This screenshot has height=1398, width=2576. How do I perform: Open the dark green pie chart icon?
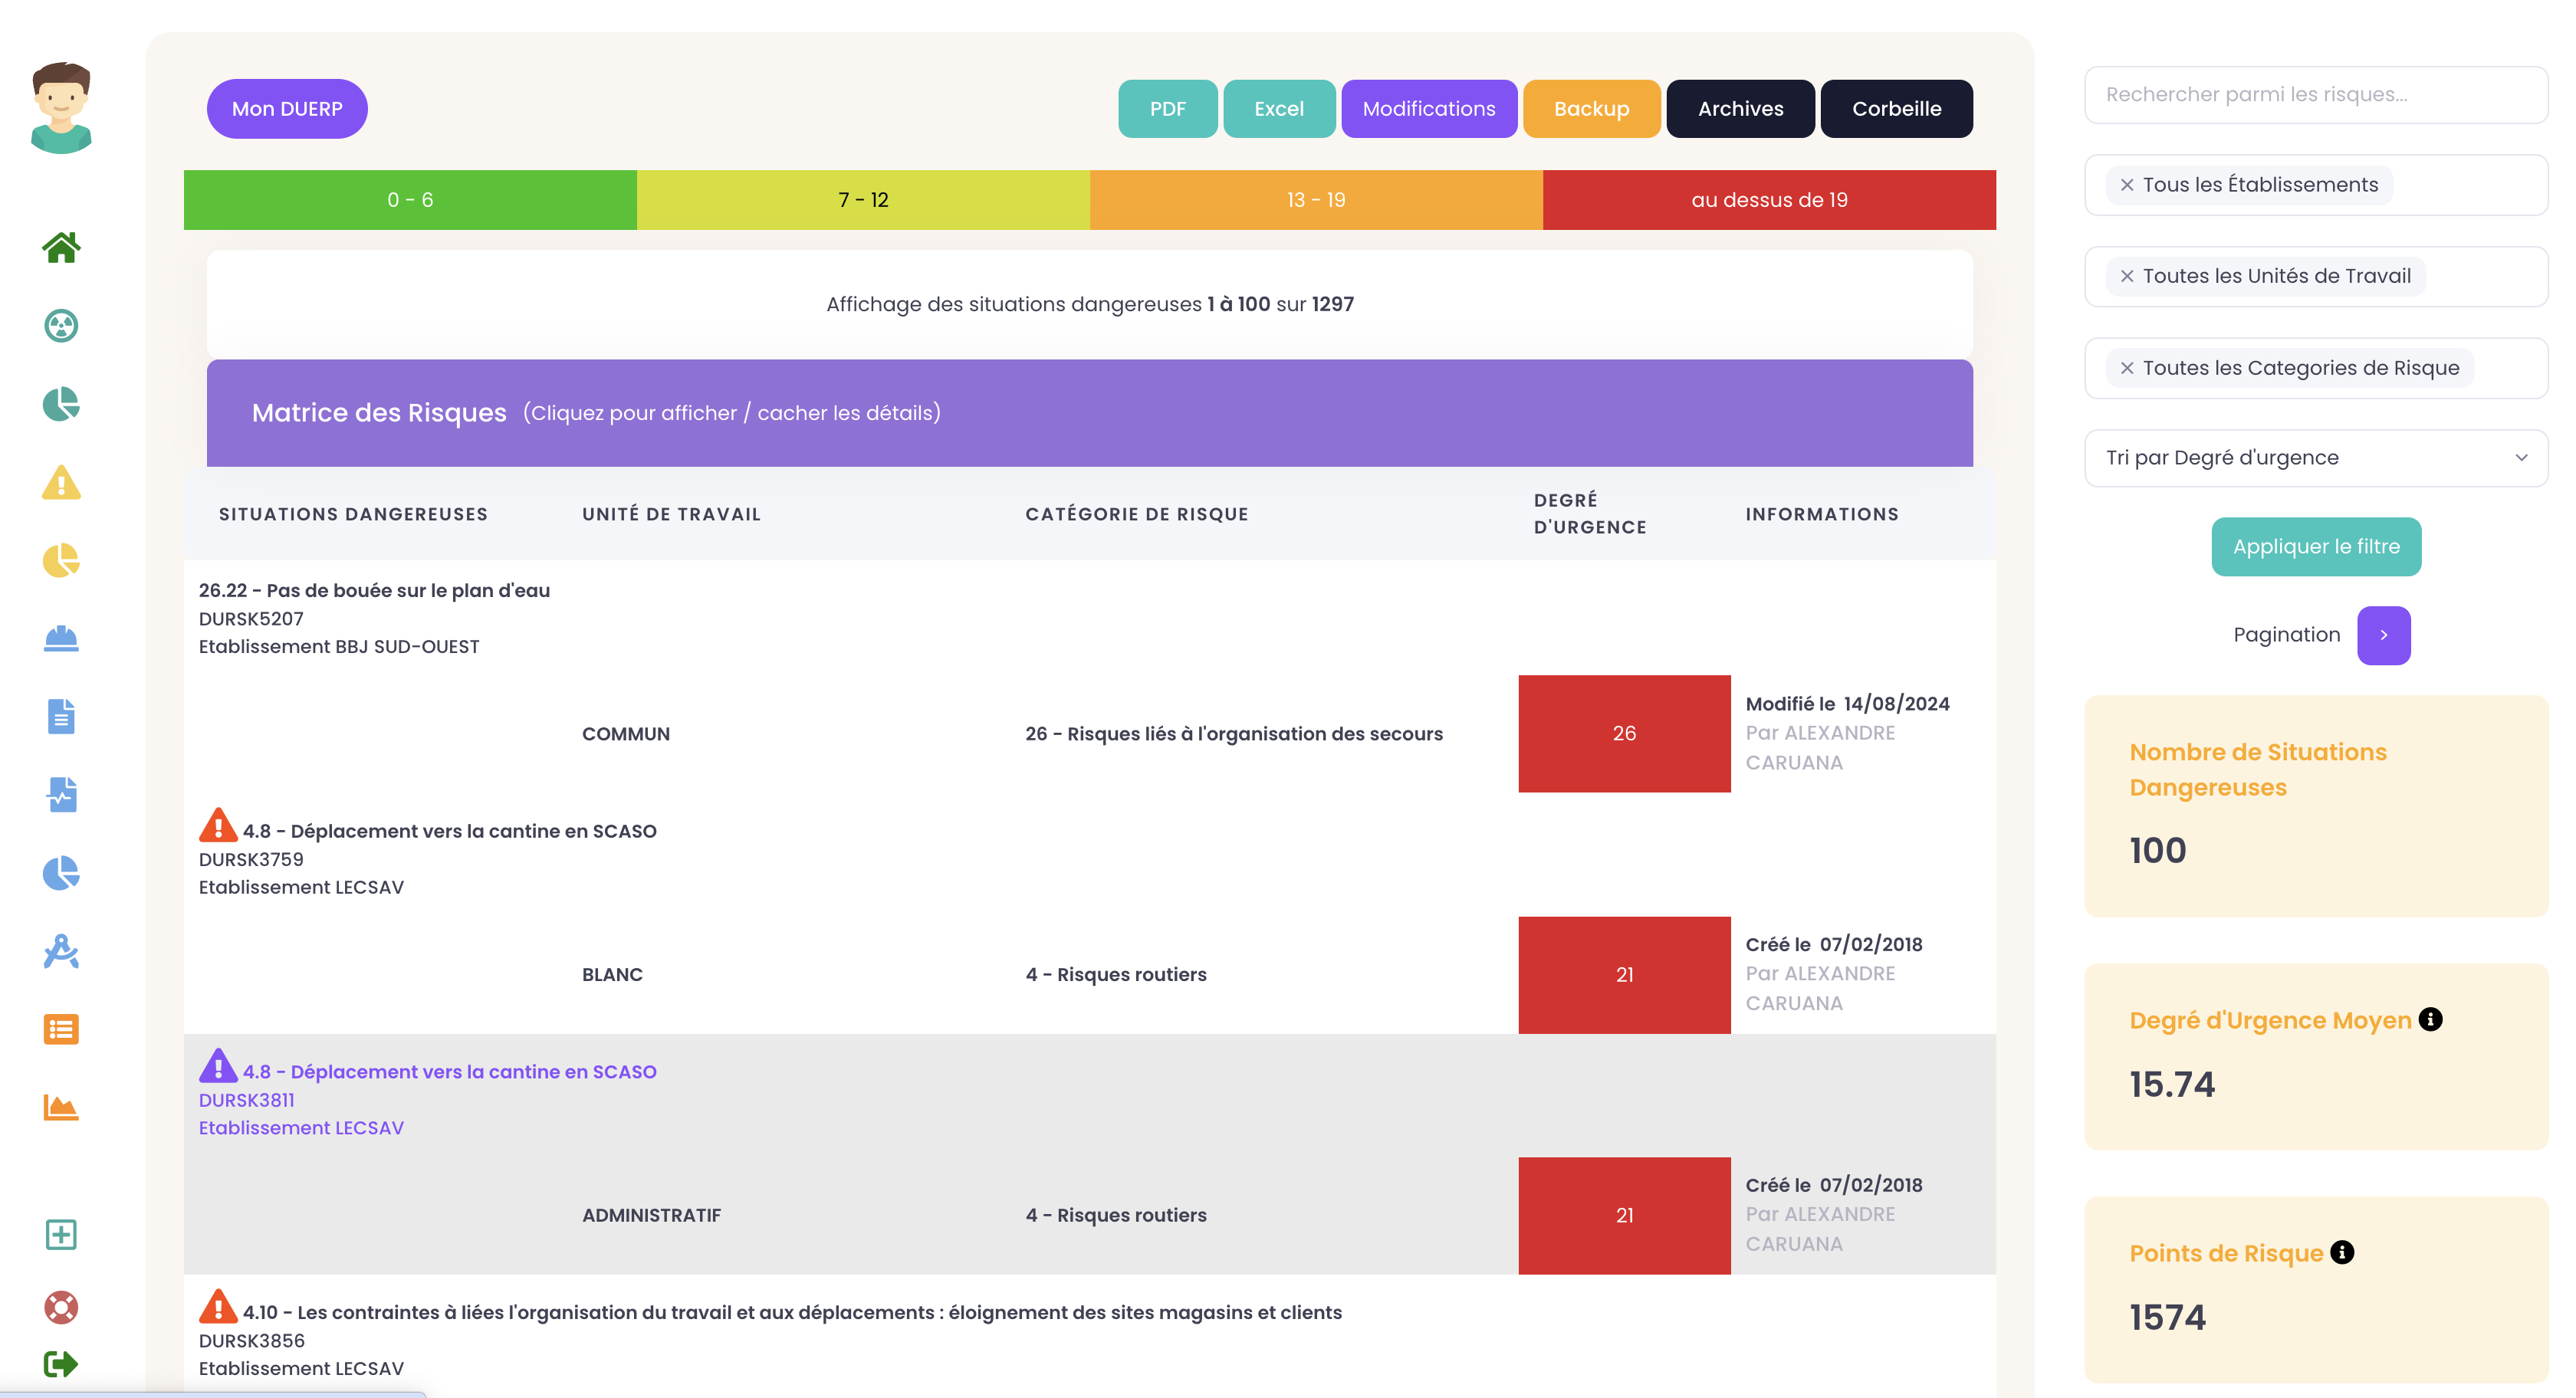61,404
